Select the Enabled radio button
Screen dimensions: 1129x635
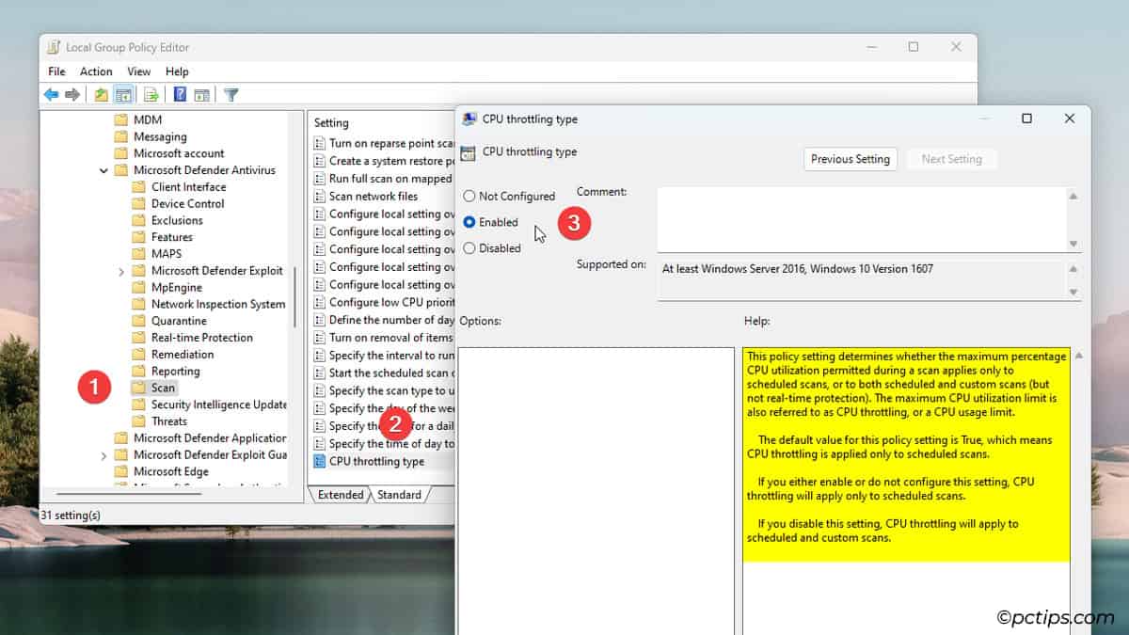[x=468, y=222]
